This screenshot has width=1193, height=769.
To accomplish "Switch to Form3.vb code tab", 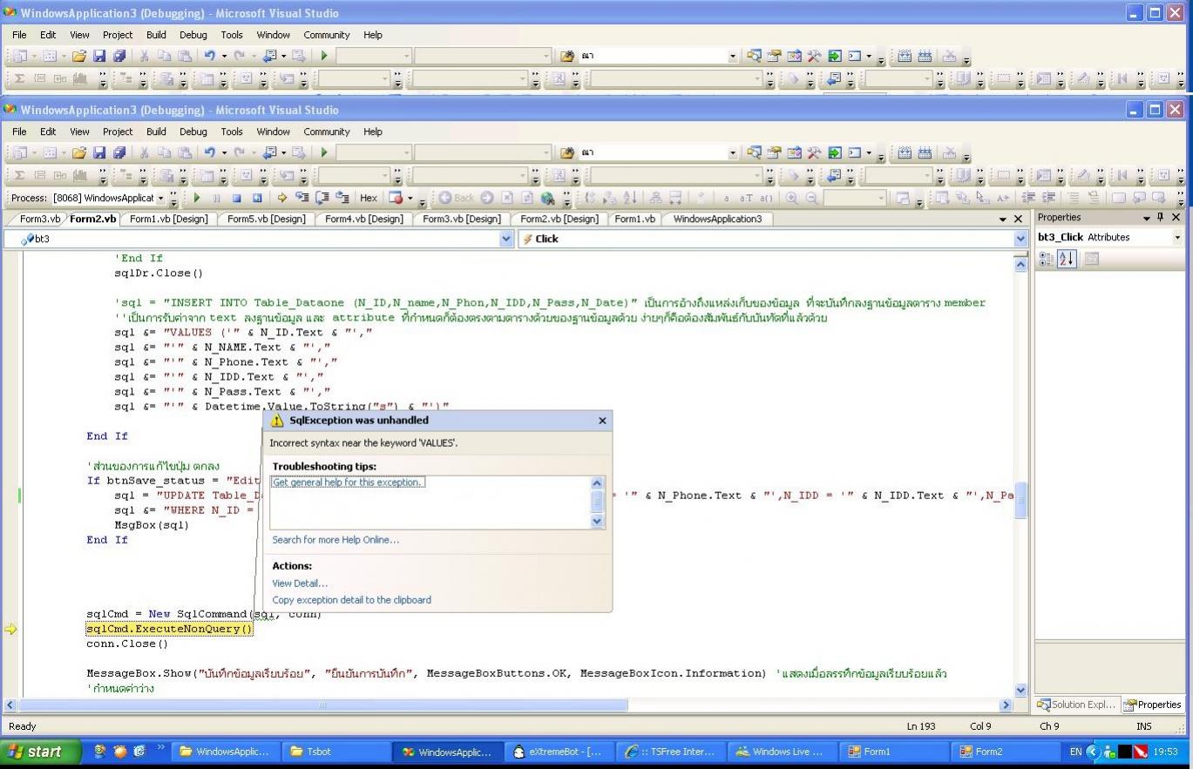I will point(40,219).
